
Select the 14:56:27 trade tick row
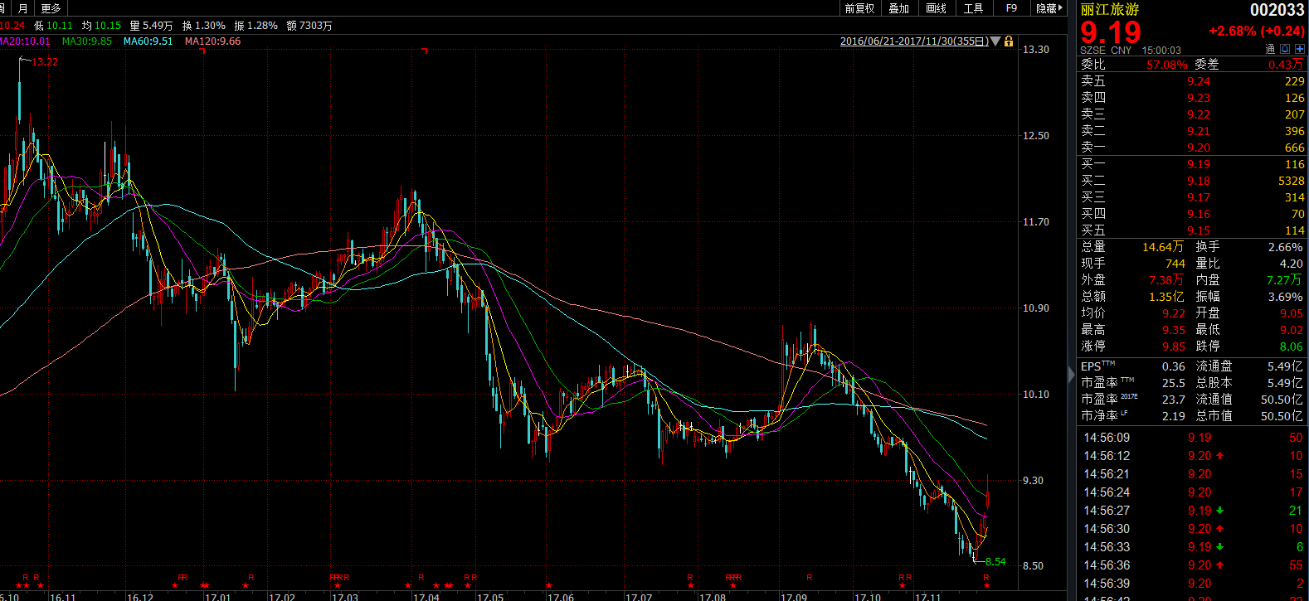tap(1192, 511)
